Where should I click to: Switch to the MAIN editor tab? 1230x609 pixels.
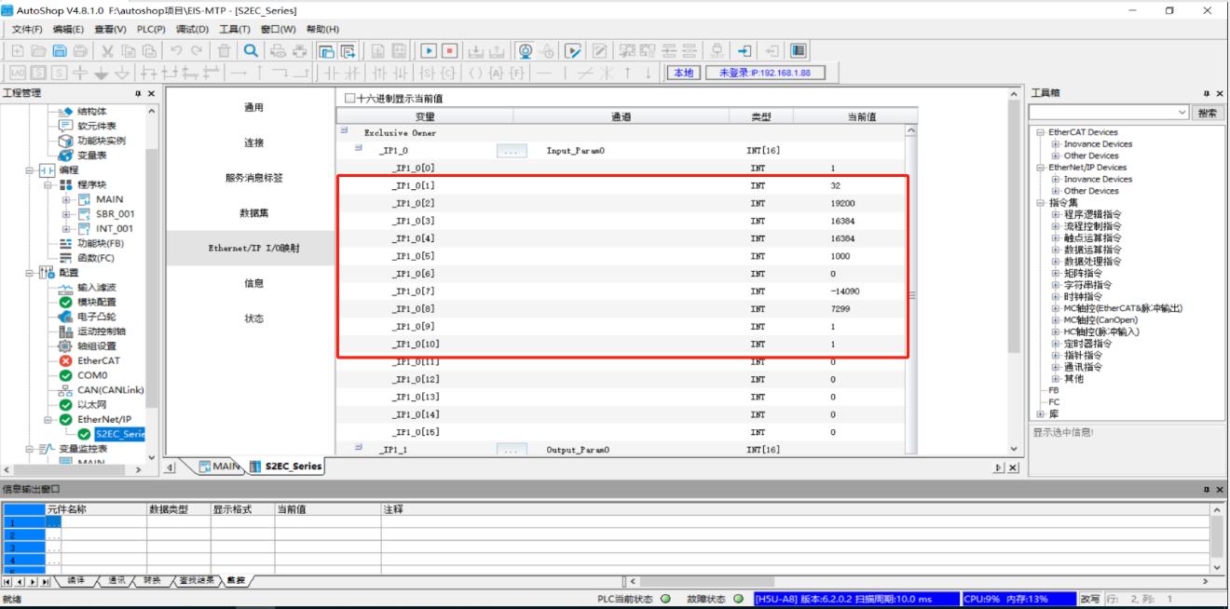point(213,467)
